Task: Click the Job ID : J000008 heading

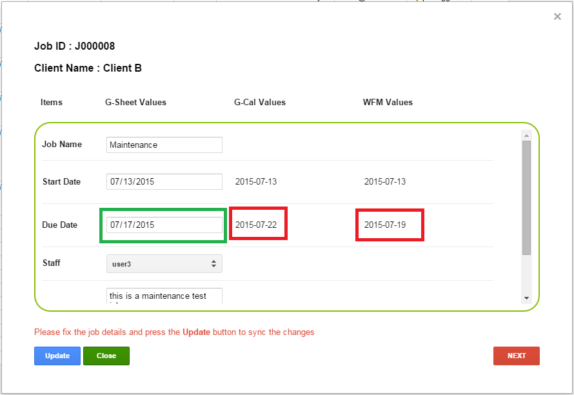Action: 74,46
